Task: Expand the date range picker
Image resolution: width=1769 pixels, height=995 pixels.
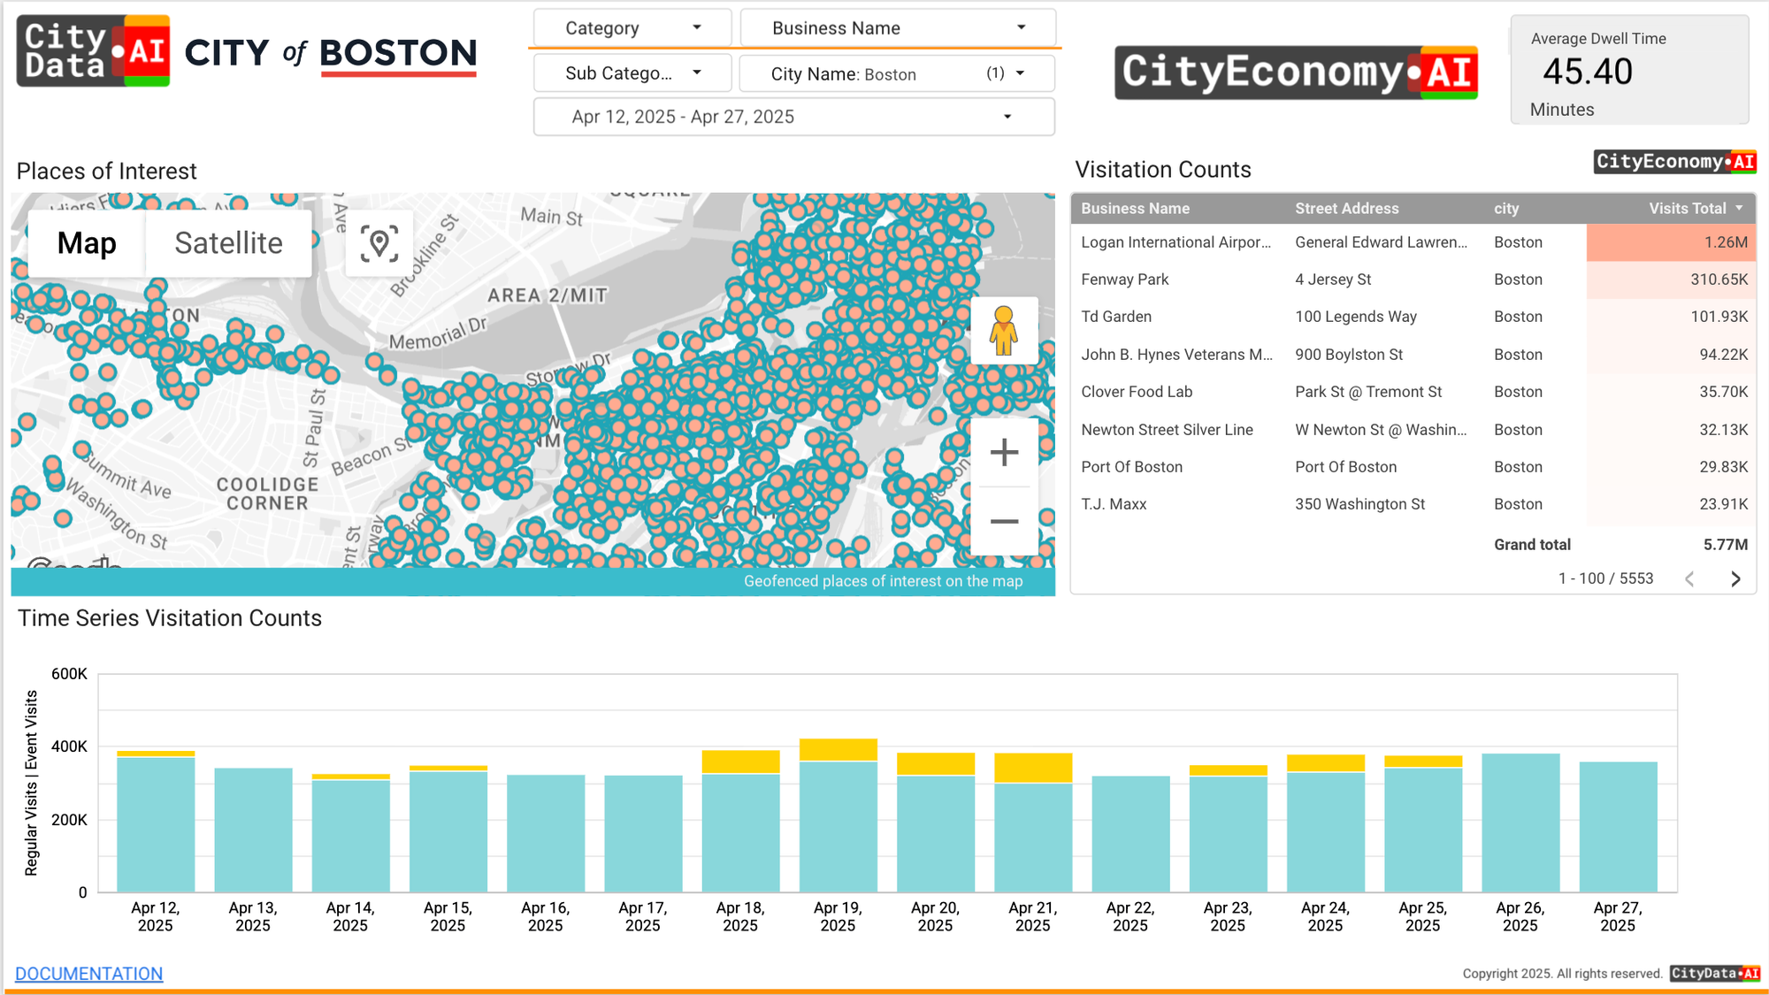Action: click(793, 117)
